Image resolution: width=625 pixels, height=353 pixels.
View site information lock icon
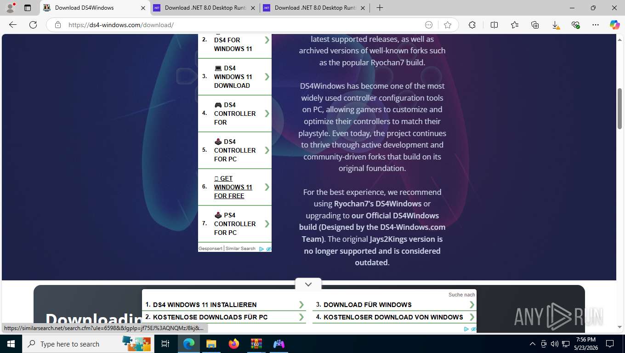coord(58,25)
